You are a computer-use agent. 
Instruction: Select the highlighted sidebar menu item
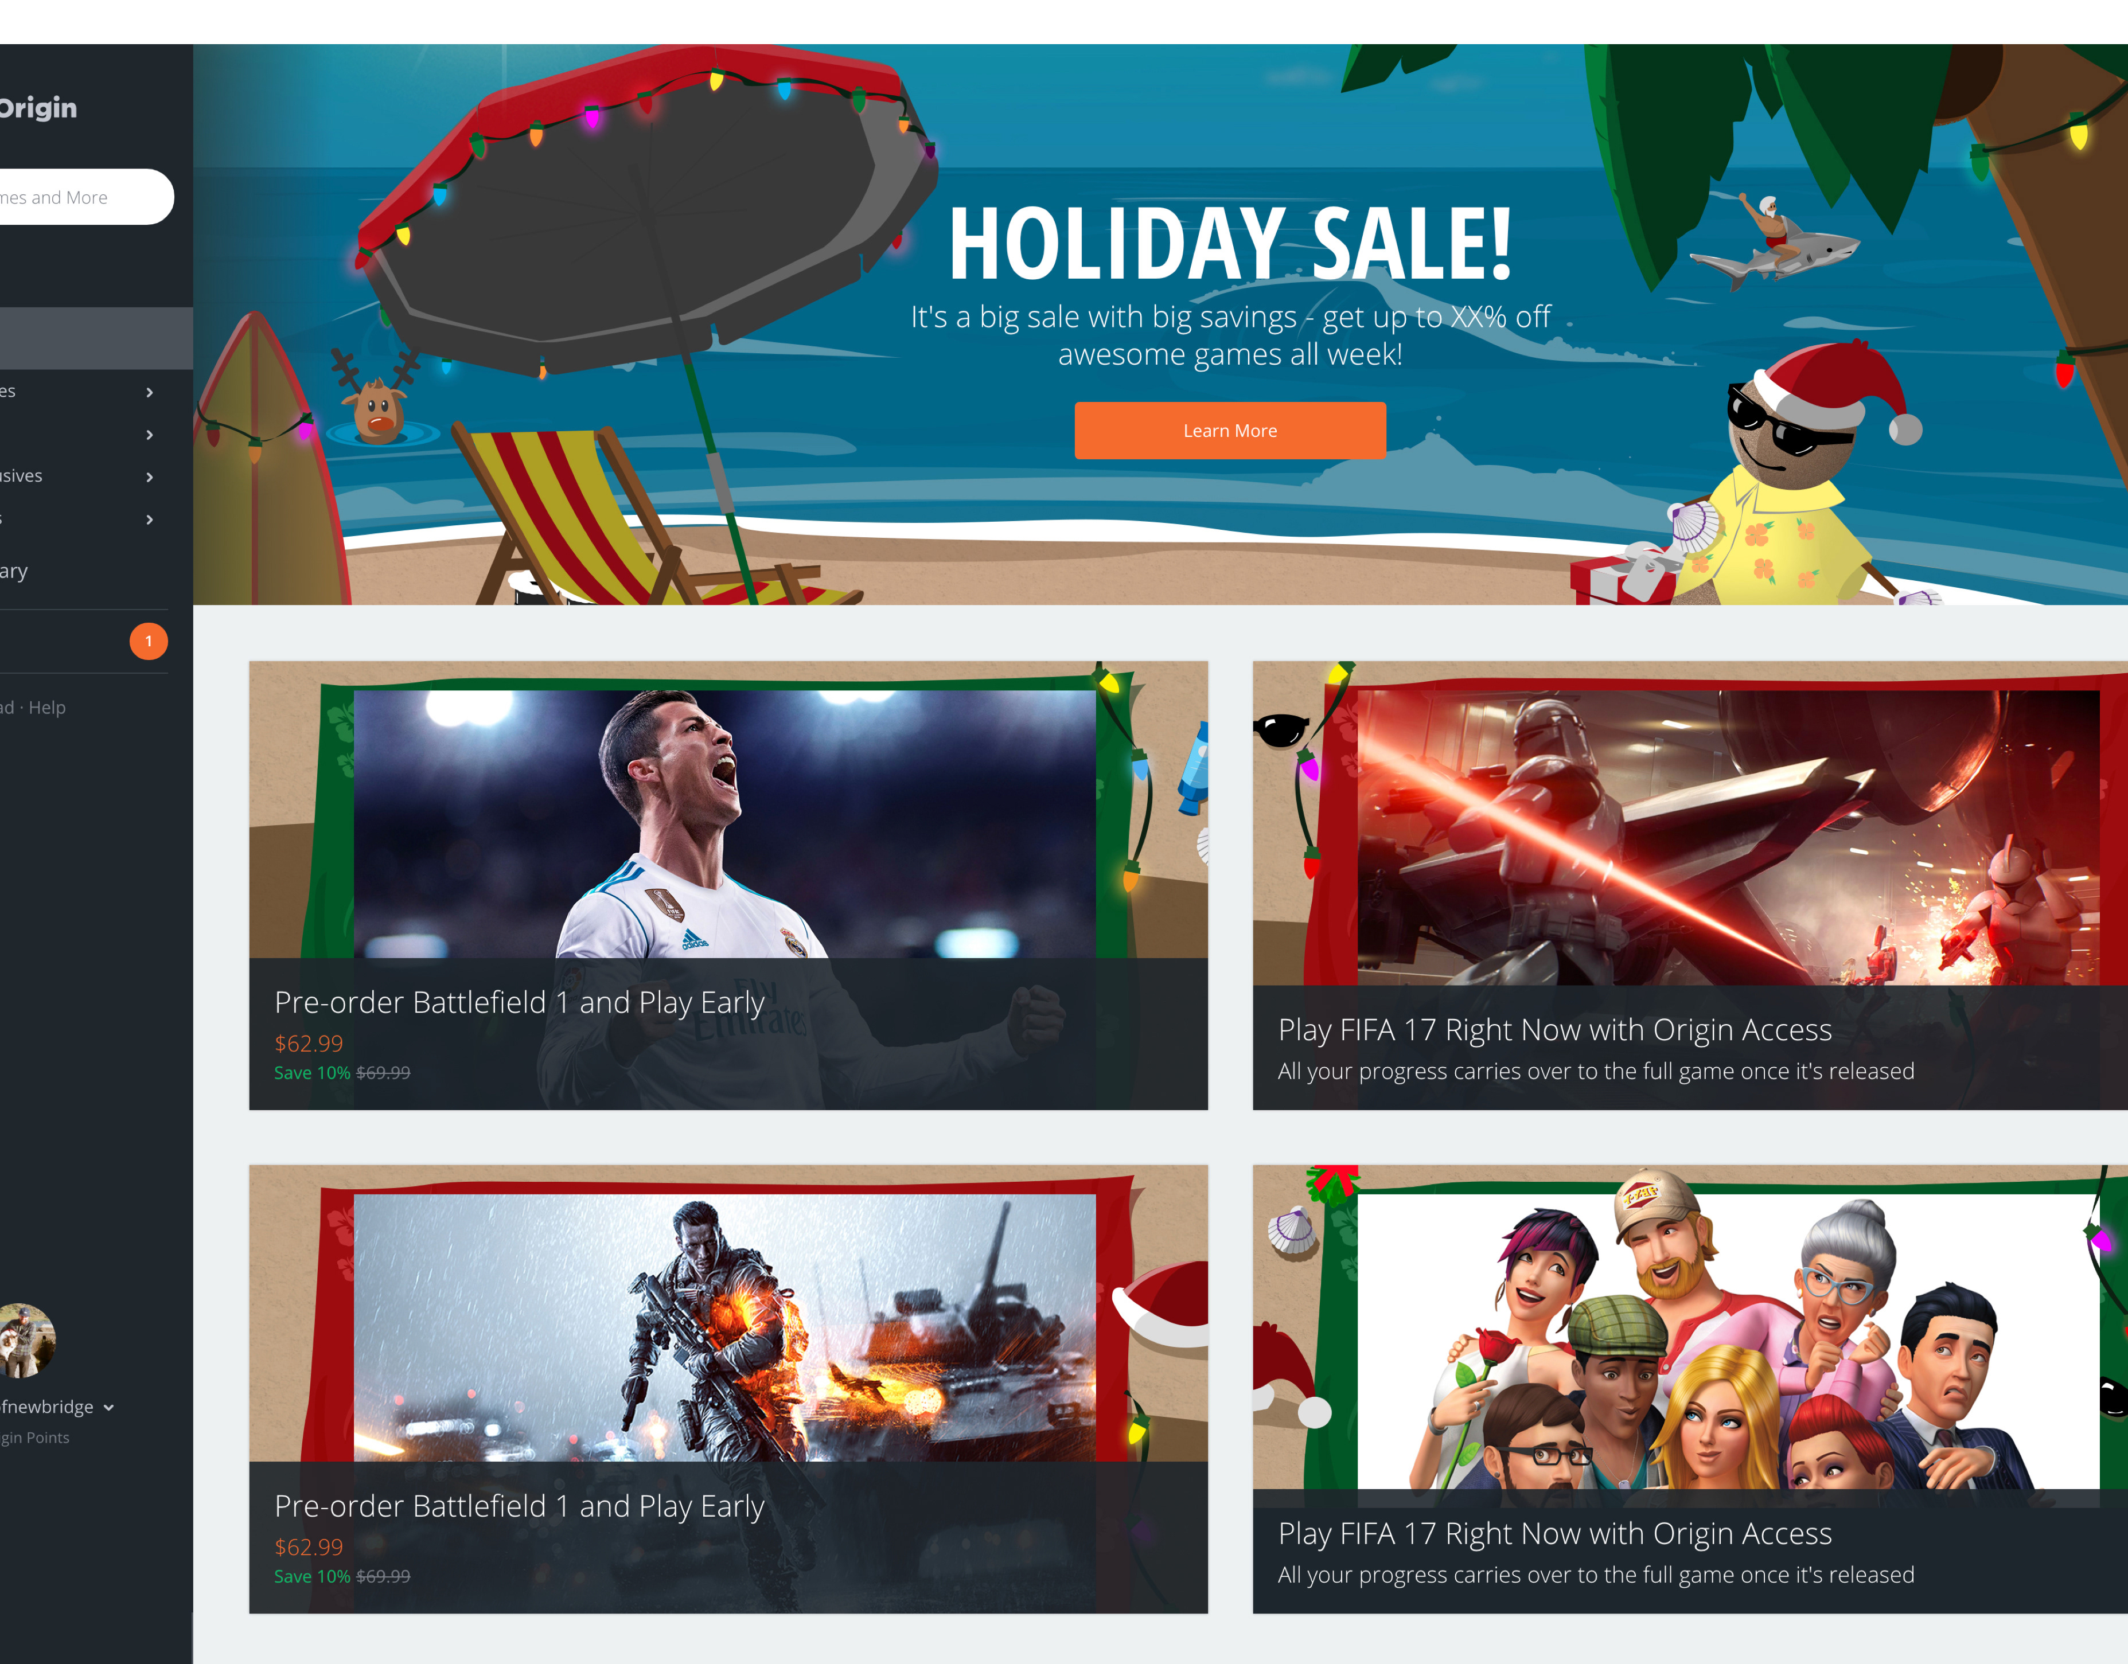click(x=96, y=338)
